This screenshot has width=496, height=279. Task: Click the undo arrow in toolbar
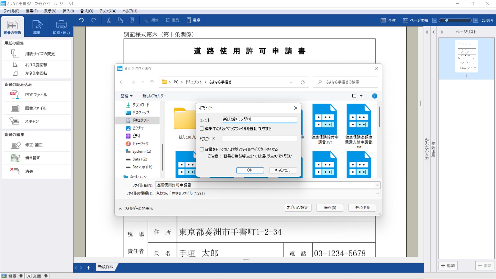81,20
